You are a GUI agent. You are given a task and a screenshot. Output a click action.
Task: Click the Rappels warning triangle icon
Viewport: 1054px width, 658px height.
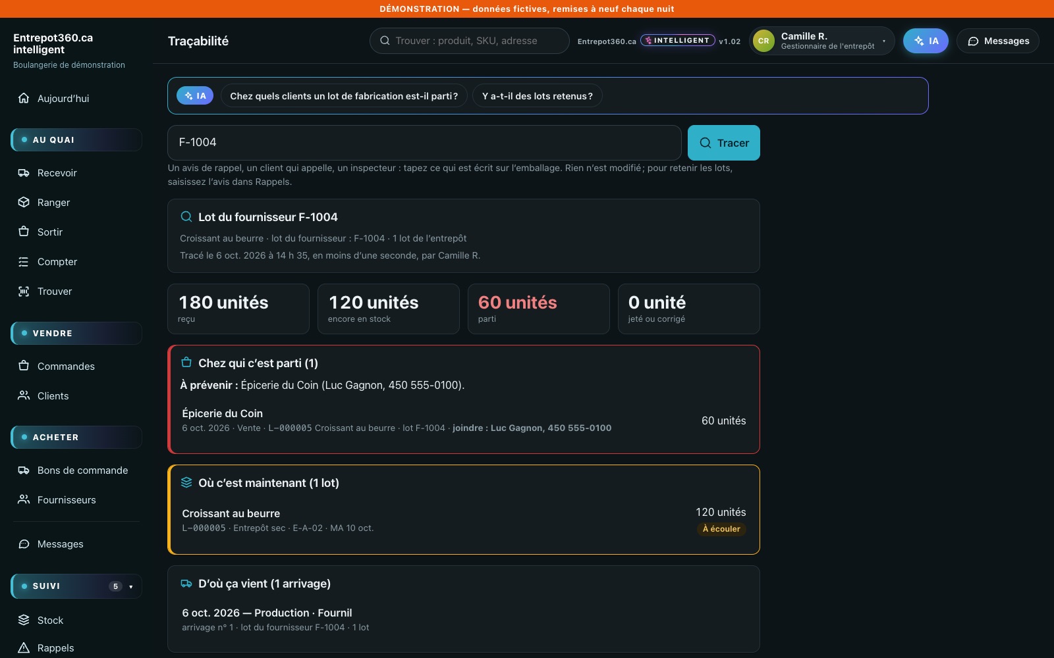click(x=24, y=648)
